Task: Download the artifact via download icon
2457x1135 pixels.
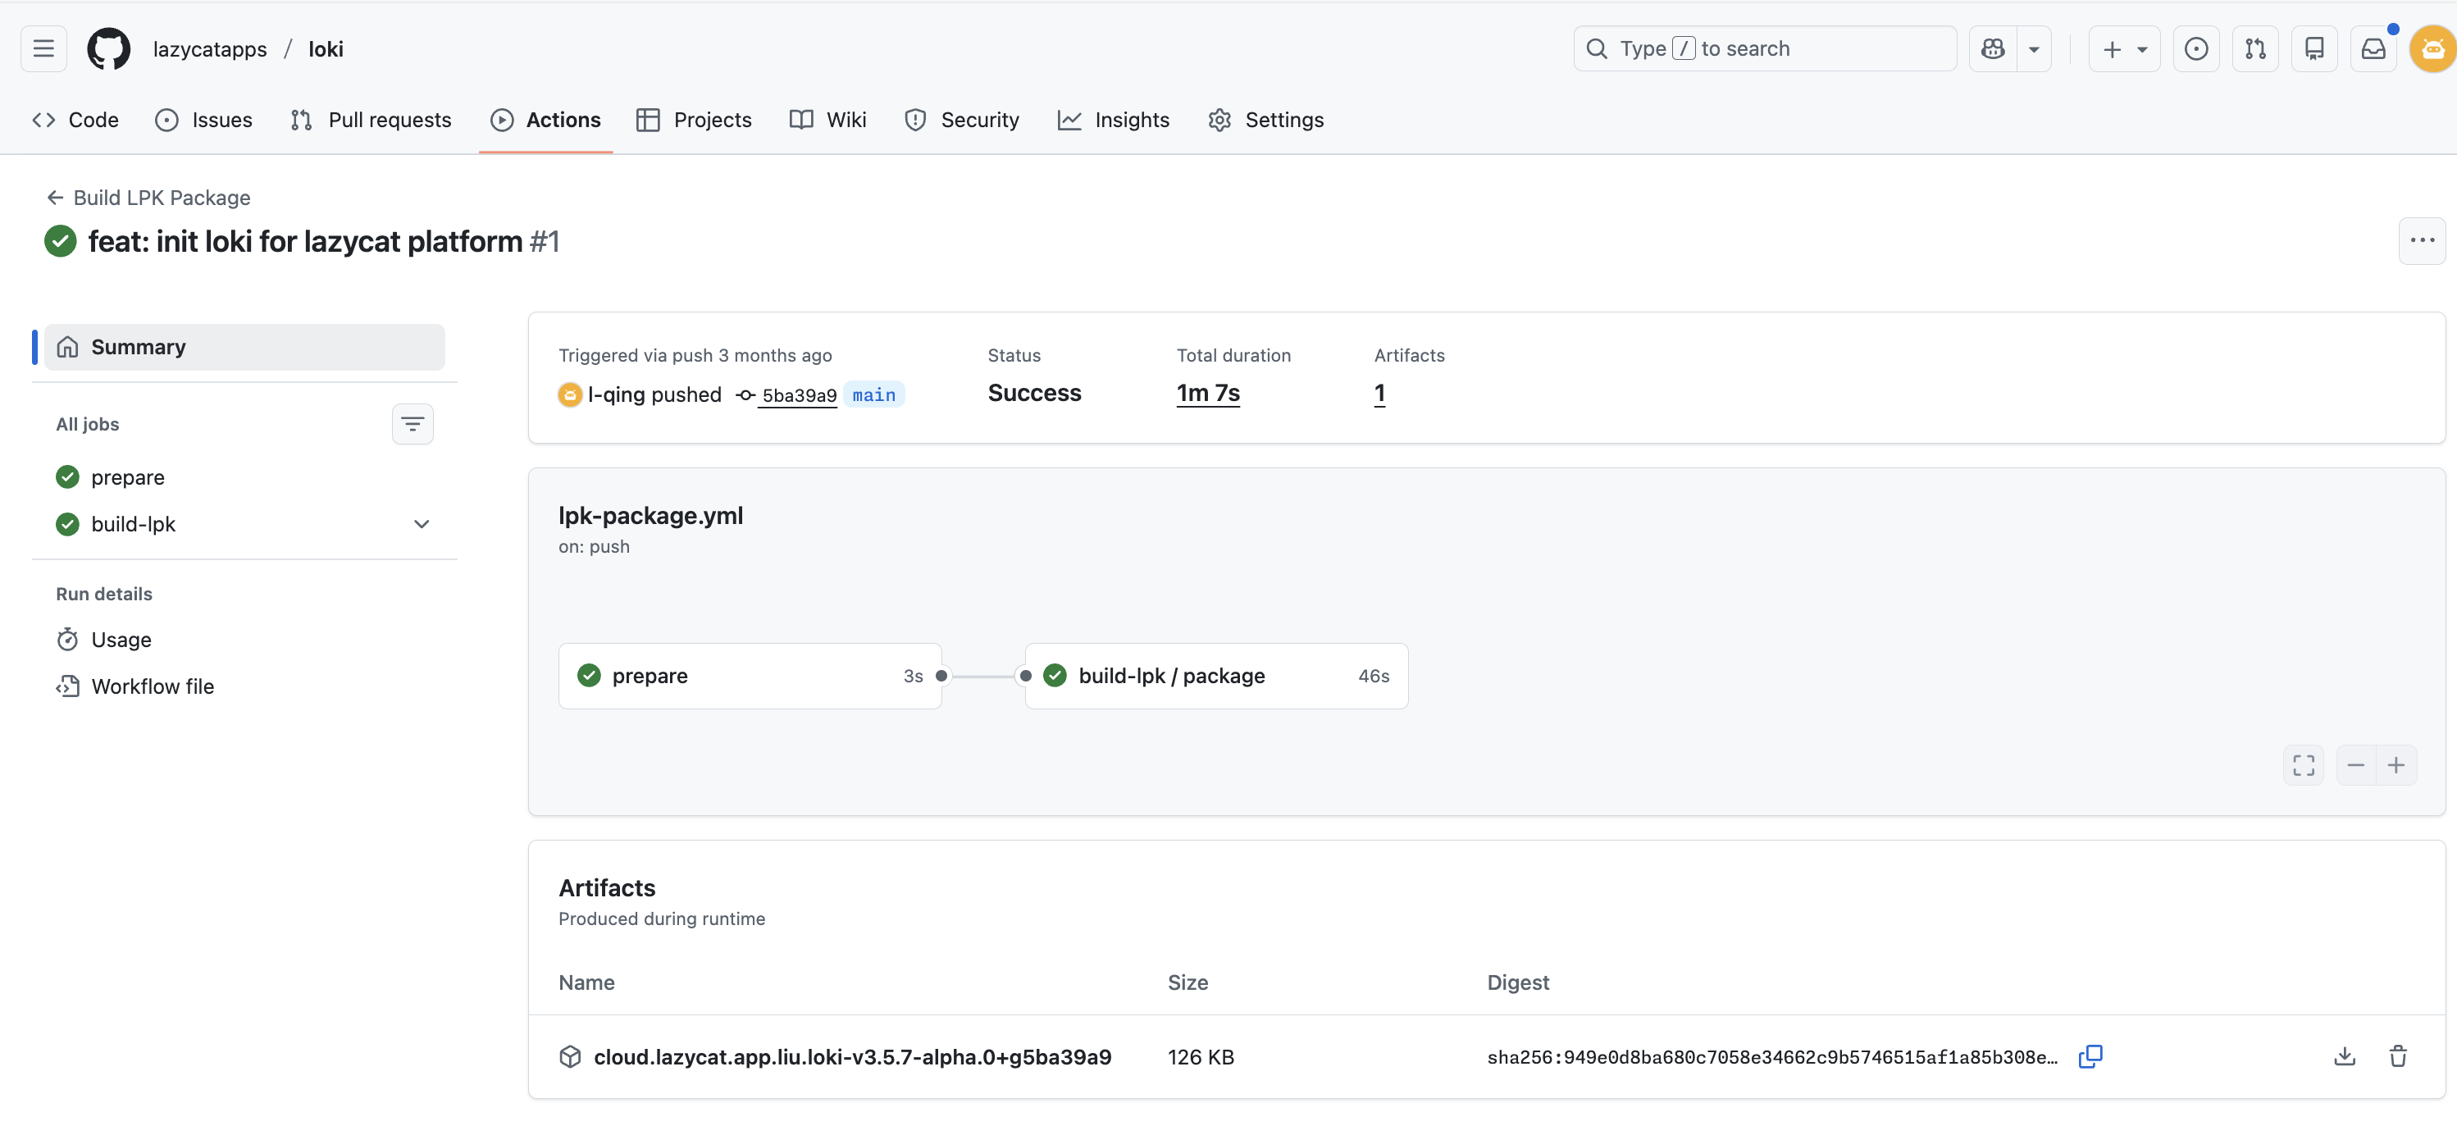Action: 2345,1057
